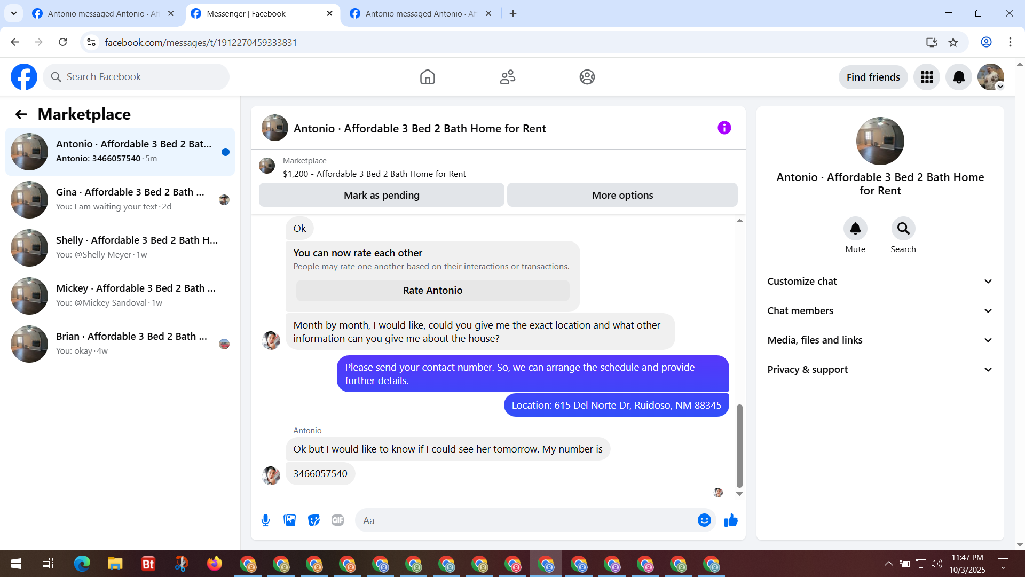1025x577 pixels.
Task: Choose a GIF with the GIF icon
Action: 338,520
